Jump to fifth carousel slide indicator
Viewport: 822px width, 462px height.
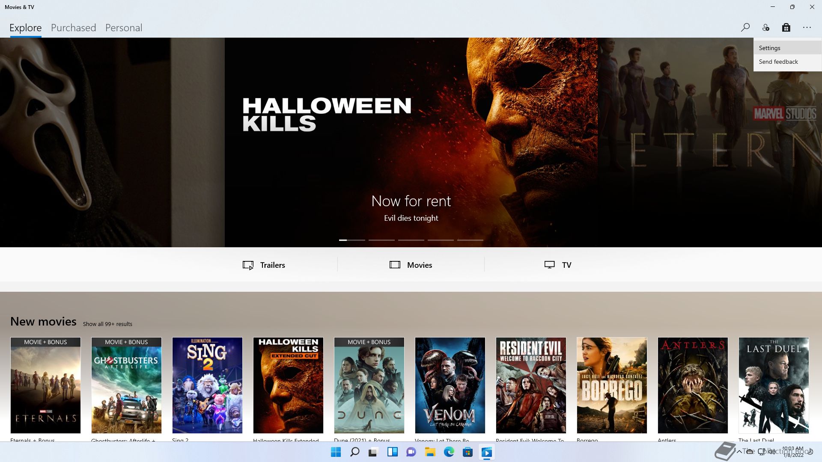(470, 240)
